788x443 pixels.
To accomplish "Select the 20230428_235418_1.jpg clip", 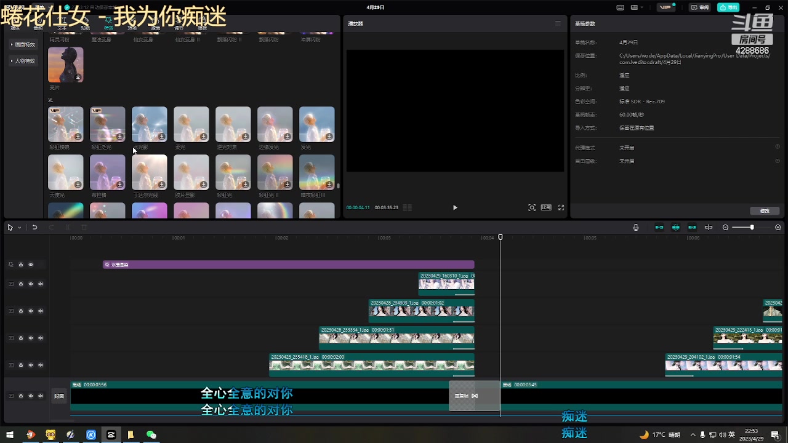I will tap(371, 365).
